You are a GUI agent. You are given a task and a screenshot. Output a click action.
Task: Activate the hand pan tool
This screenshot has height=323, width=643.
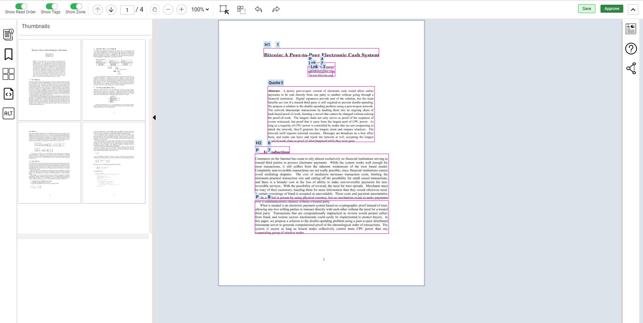pos(154,9)
